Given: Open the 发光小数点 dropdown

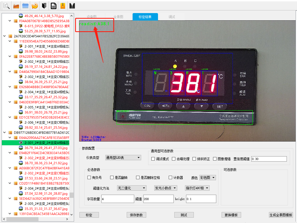Looking at the screenshot, I should [166, 188].
